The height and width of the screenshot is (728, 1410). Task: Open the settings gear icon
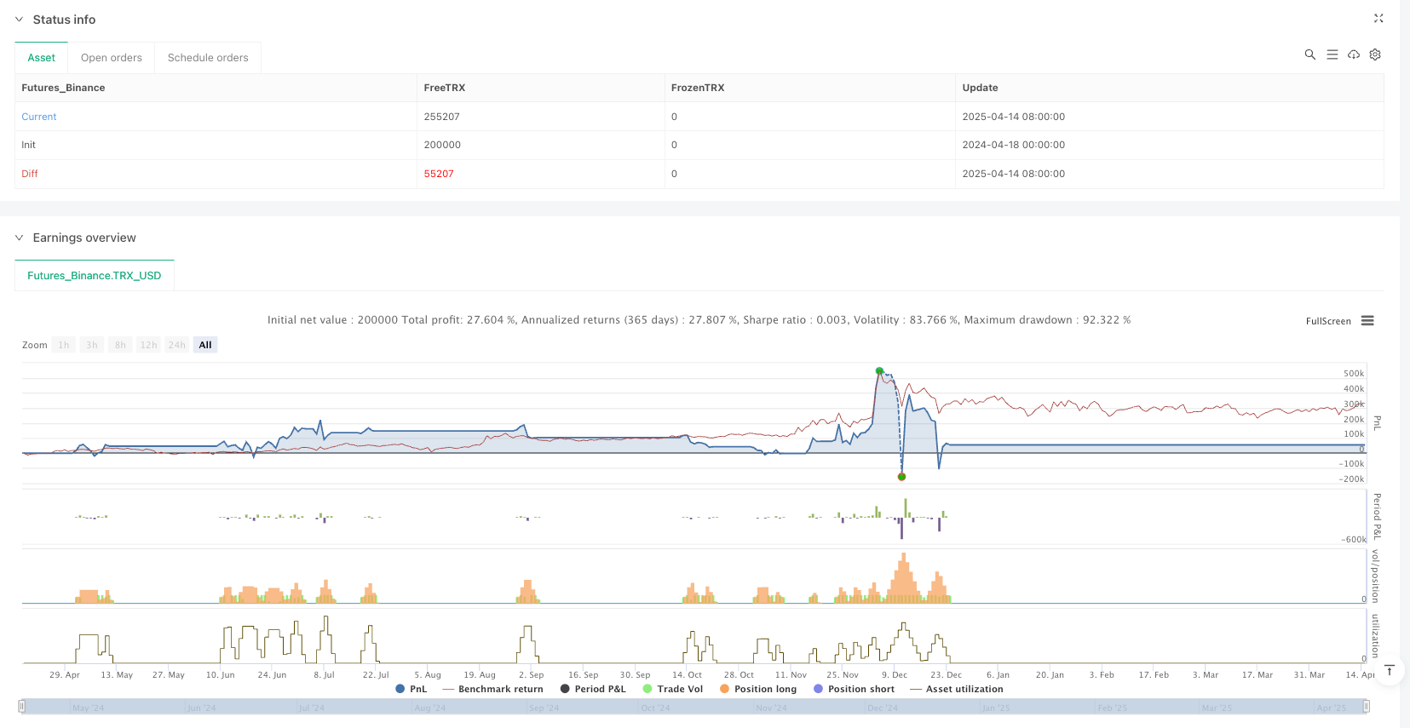click(x=1374, y=54)
